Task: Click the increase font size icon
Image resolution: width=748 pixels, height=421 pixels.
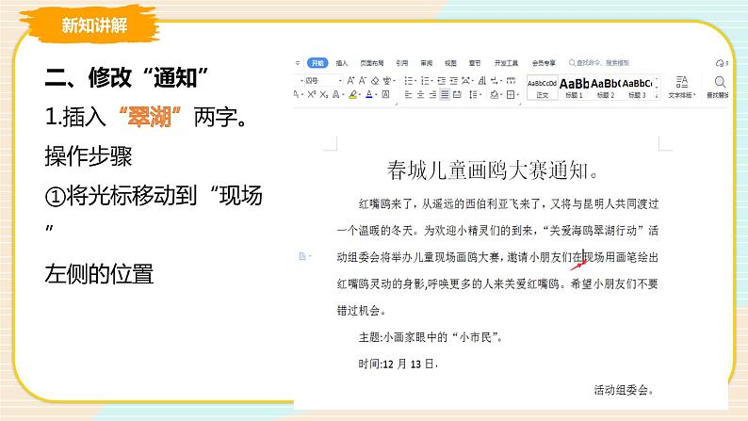Action: [x=350, y=81]
